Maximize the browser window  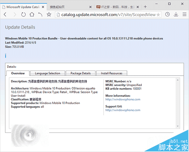coord(169,4)
